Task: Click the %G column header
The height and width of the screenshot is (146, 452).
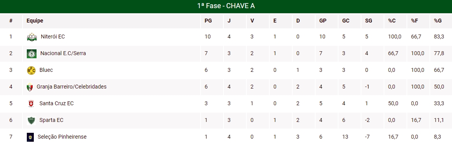Action: [438, 21]
